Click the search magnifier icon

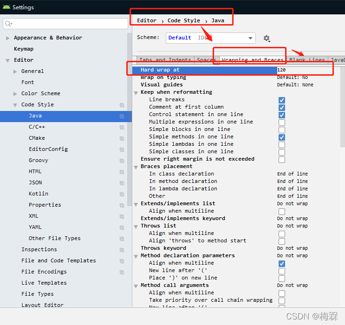pos(8,24)
